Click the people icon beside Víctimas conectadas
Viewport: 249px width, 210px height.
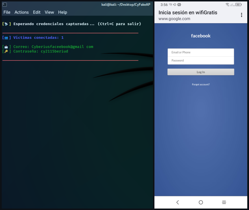tap(6, 38)
